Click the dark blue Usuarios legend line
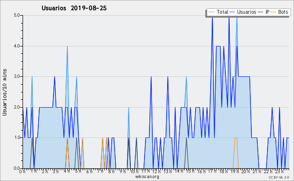294x181 pixels. tap(232, 12)
